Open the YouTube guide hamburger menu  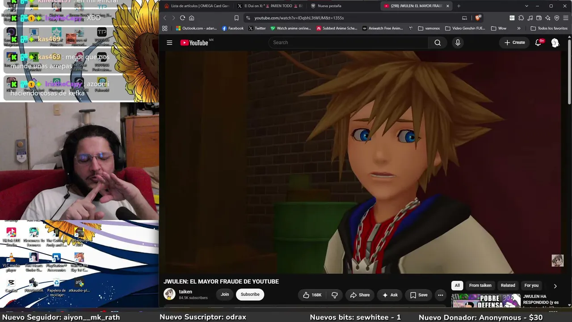coord(169,42)
